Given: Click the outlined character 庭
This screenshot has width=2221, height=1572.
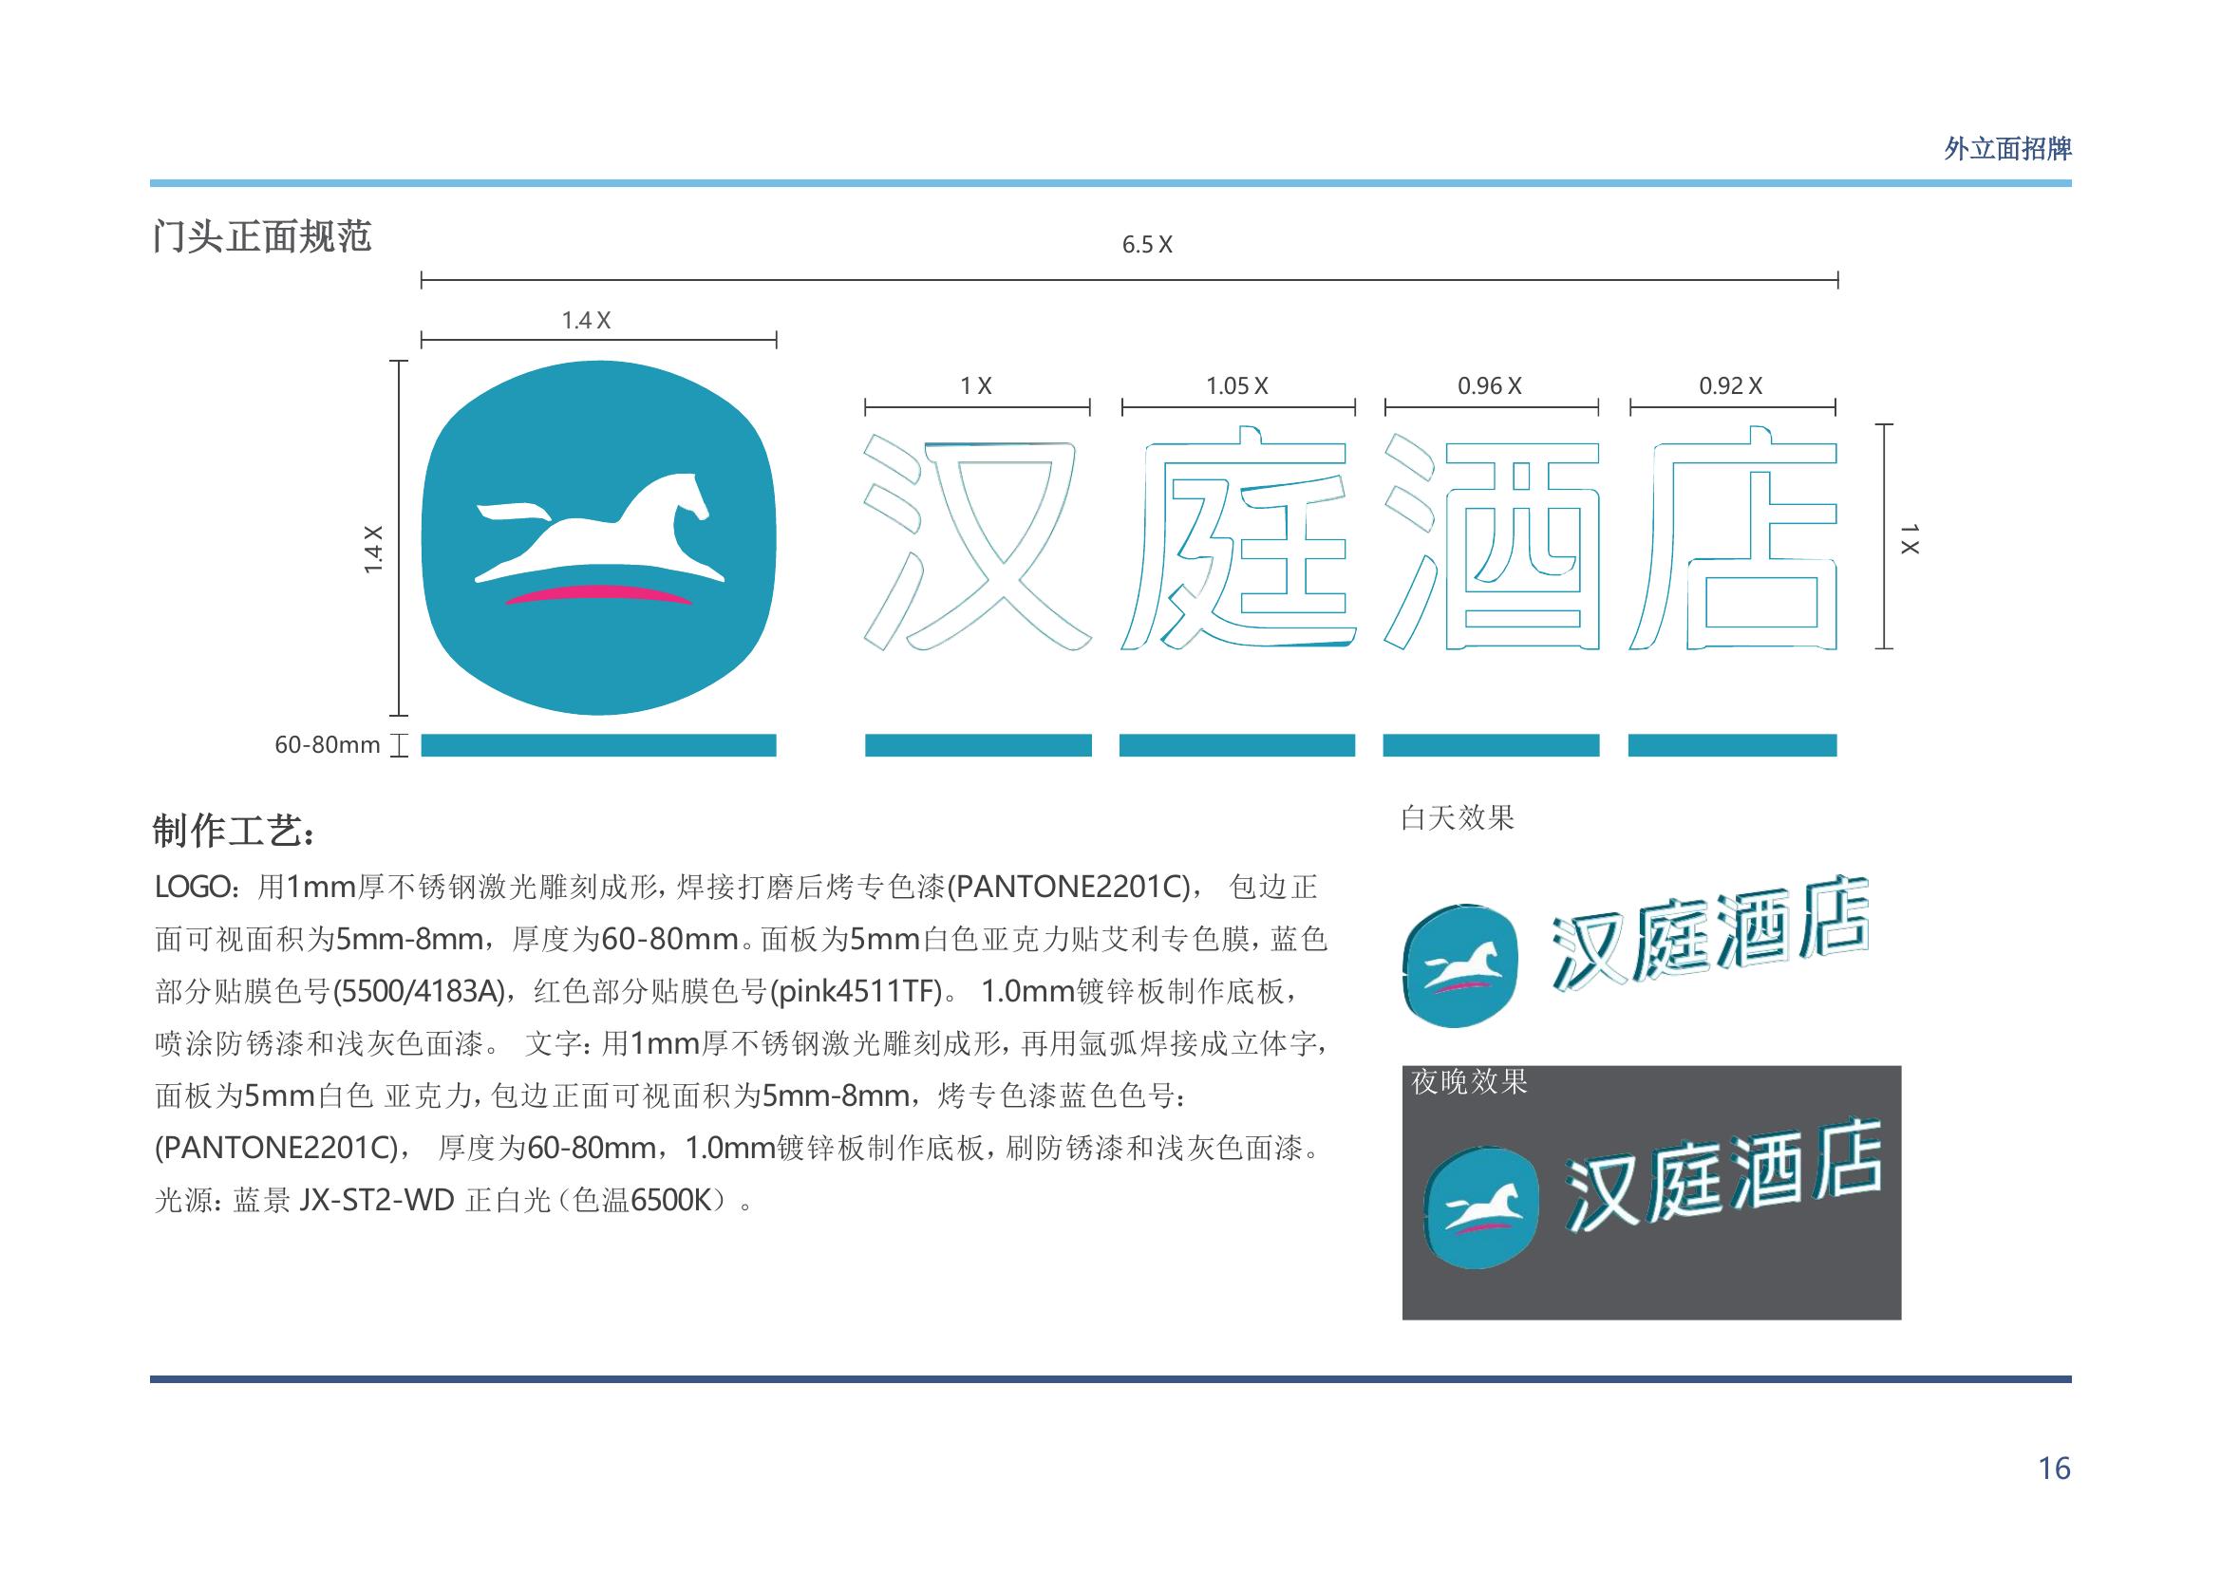Looking at the screenshot, I should pyautogui.click(x=1238, y=537).
